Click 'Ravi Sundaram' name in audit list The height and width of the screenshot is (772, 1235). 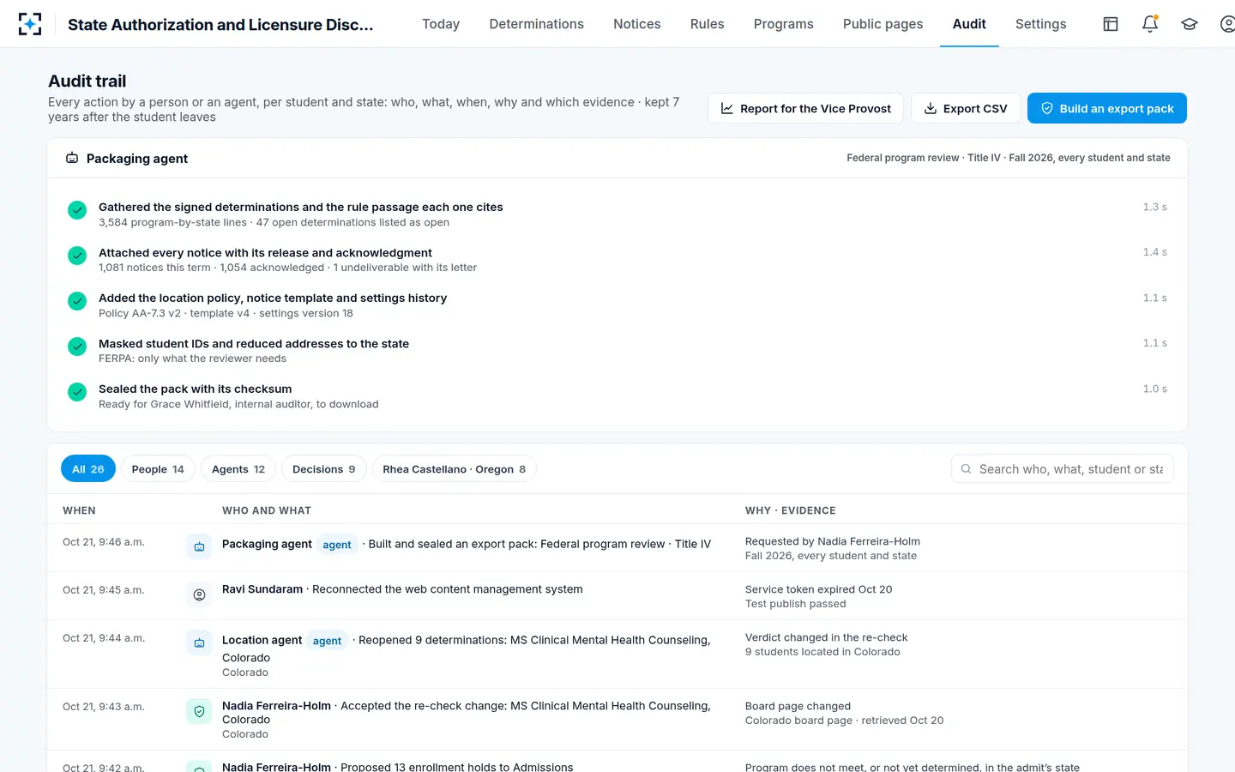point(262,589)
